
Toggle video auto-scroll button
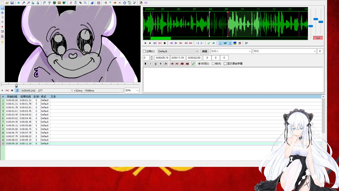coord(17,90)
